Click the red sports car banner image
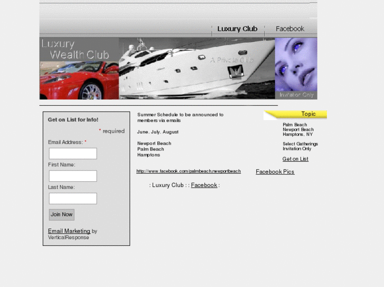The height and width of the screenshot is (287, 384). 79,81
